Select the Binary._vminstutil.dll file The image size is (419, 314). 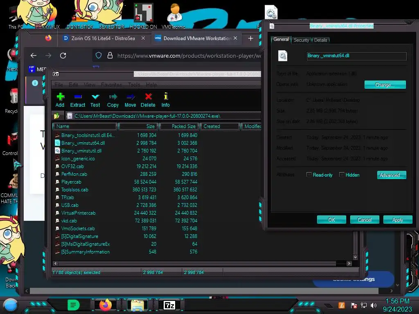81,150
